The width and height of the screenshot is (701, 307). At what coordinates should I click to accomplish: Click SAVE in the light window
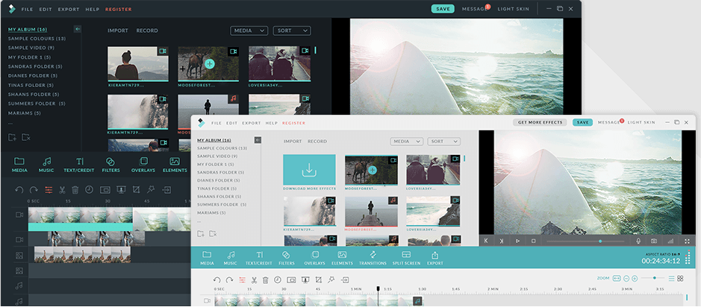point(582,122)
